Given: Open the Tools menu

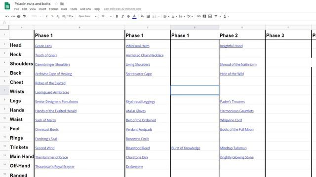Looking at the screenshot, I should point(74,9).
